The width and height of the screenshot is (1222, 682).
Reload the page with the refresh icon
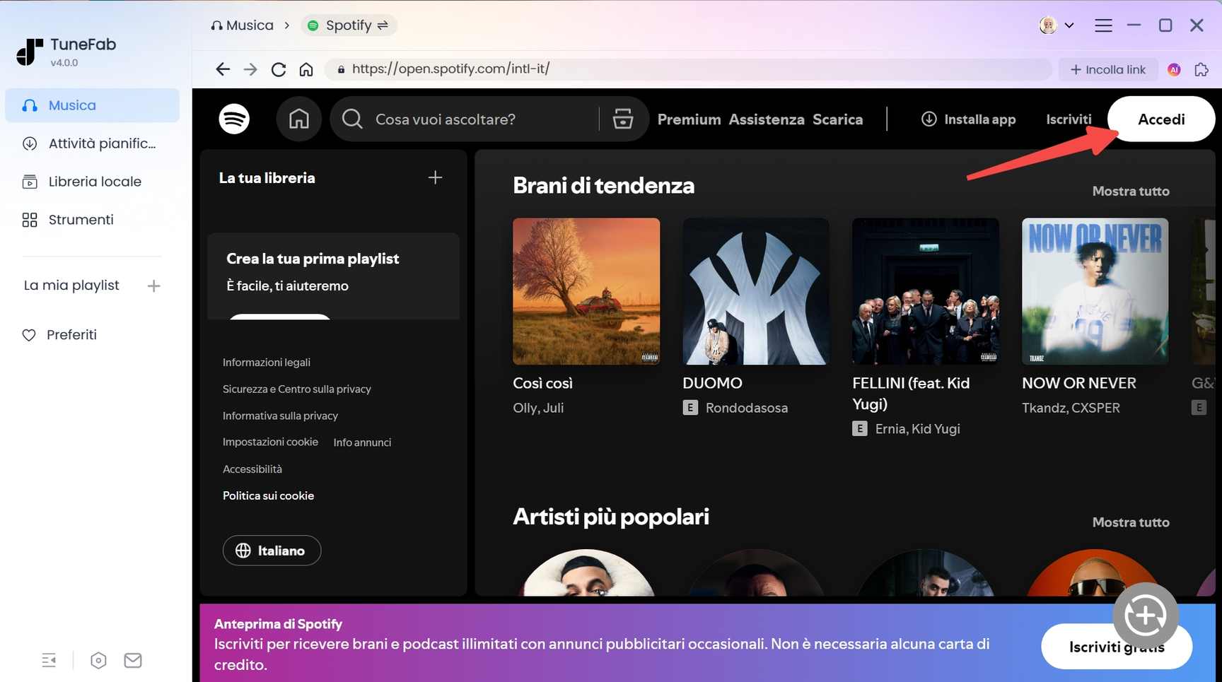278,69
